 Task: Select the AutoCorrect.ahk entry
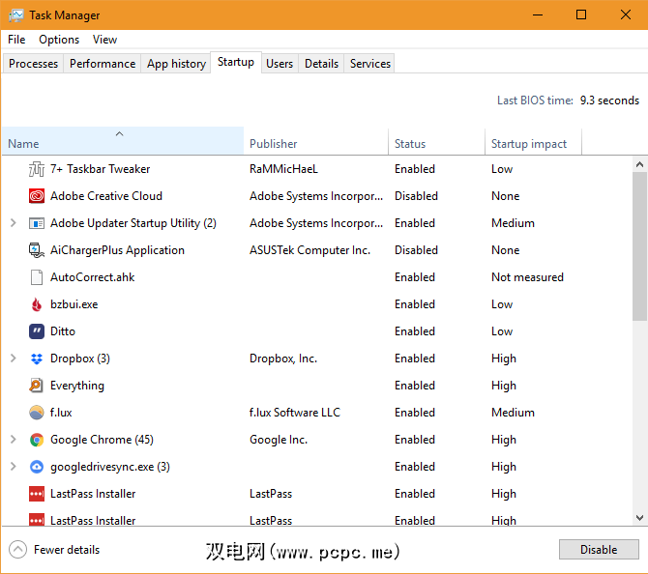93,277
